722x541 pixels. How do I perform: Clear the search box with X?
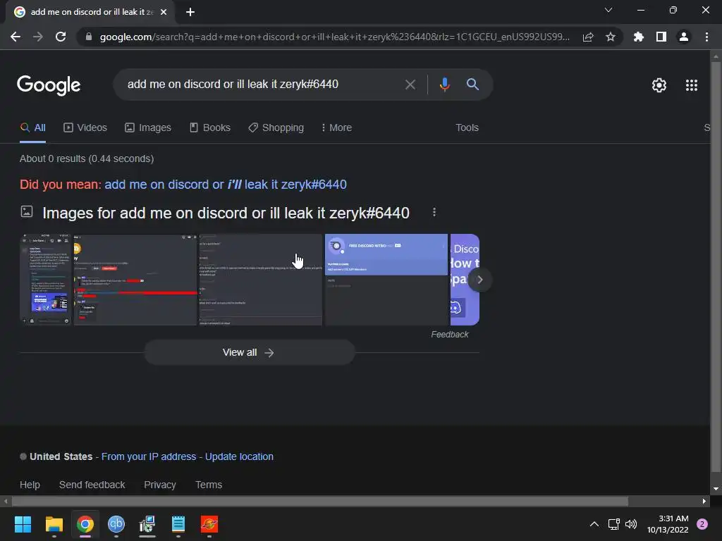coord(410,85)
